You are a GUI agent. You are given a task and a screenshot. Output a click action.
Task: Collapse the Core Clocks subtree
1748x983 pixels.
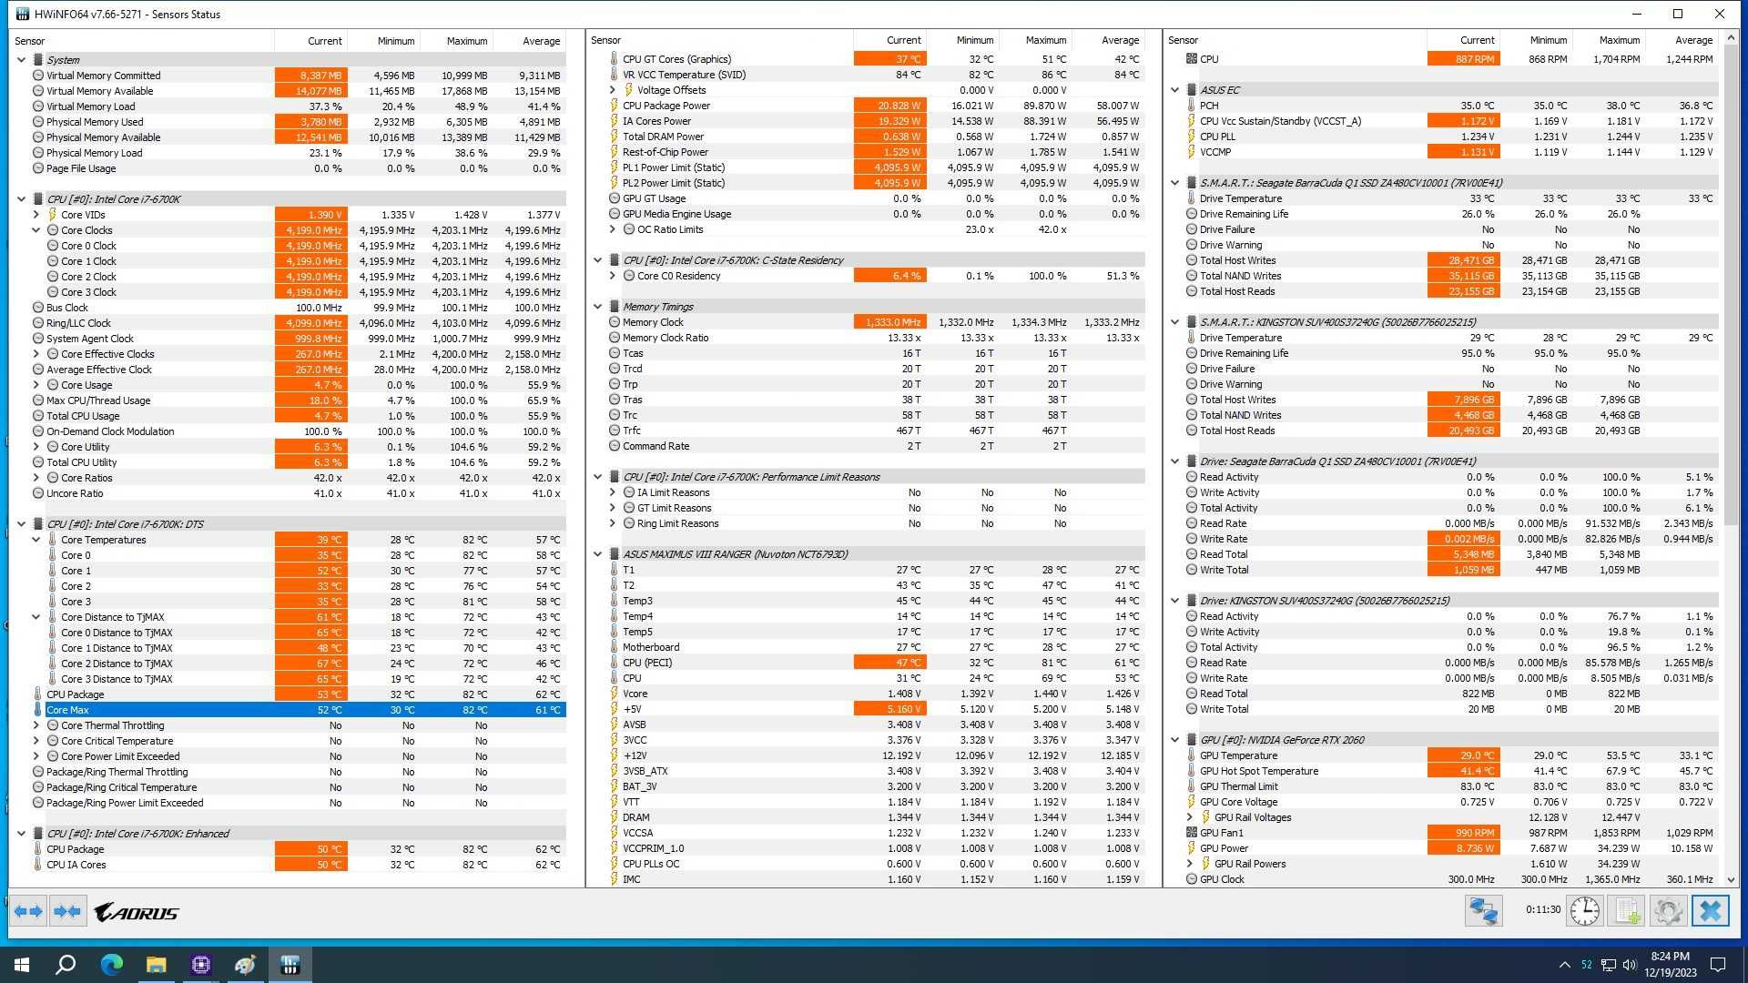tap(36, 230)
